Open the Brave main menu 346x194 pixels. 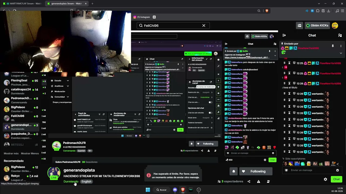pyautogui.click(x=342, y=11)
